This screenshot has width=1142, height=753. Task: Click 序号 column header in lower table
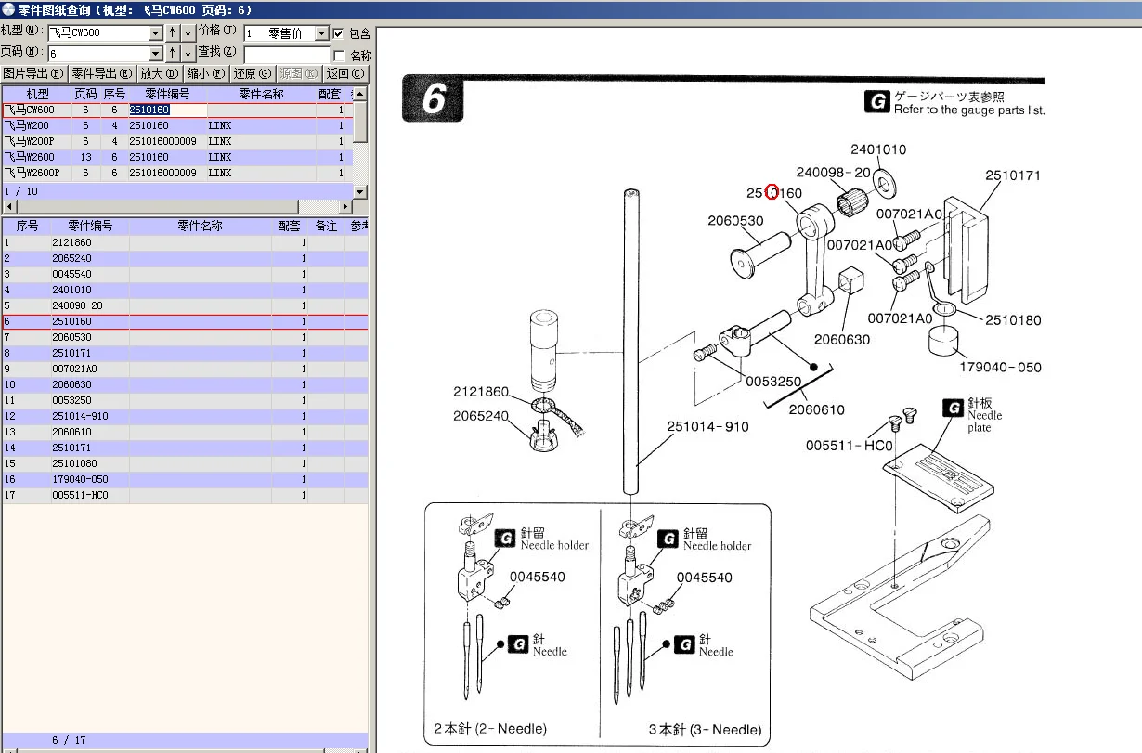[x=27, y=226]
